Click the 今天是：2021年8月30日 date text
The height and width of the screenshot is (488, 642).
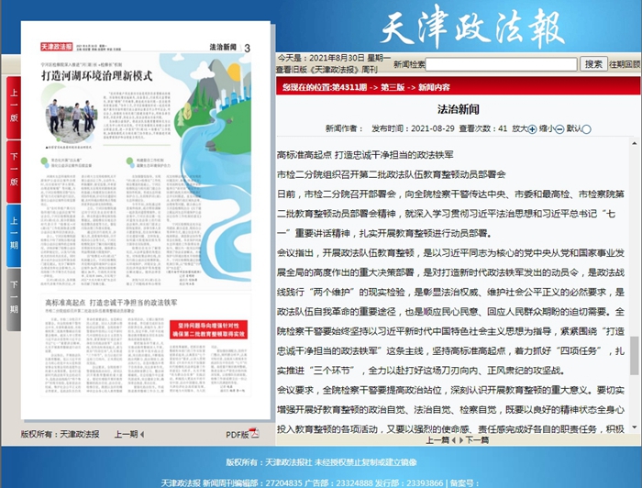pos(334,58)
